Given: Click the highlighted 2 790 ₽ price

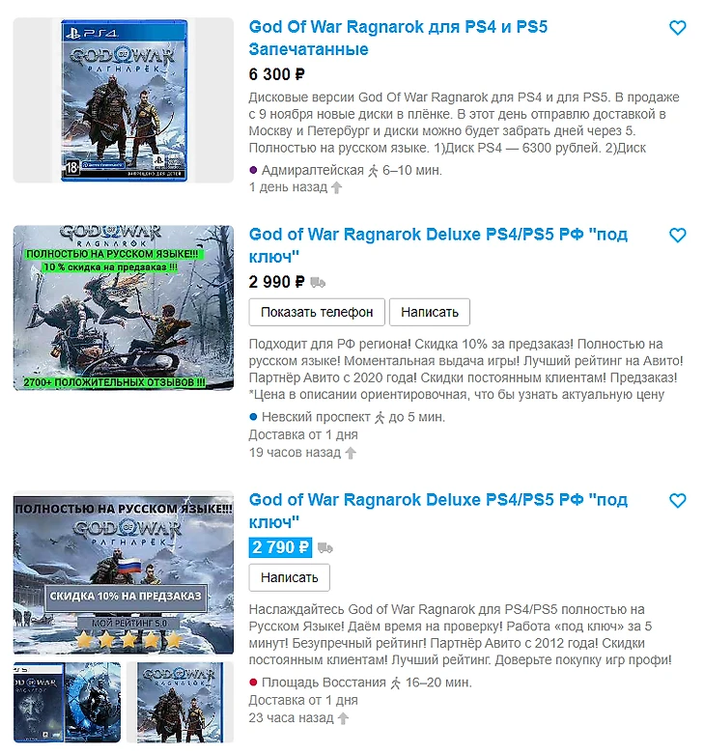Looking at the screenshot, I should [280, 547].
